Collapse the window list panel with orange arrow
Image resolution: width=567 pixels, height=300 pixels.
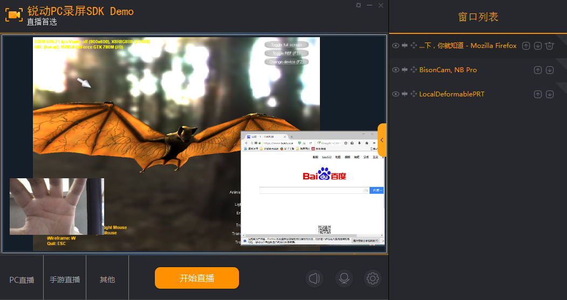(x=382, y=140)
